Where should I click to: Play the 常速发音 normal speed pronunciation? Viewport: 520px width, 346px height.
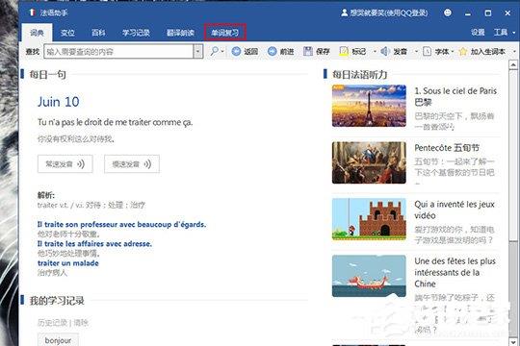(x=65, y=164)
